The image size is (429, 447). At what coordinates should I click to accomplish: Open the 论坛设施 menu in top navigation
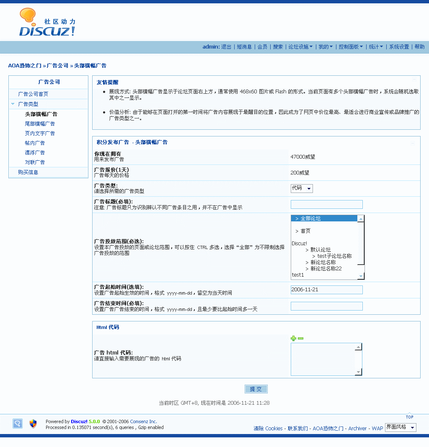tap(300, 47)
